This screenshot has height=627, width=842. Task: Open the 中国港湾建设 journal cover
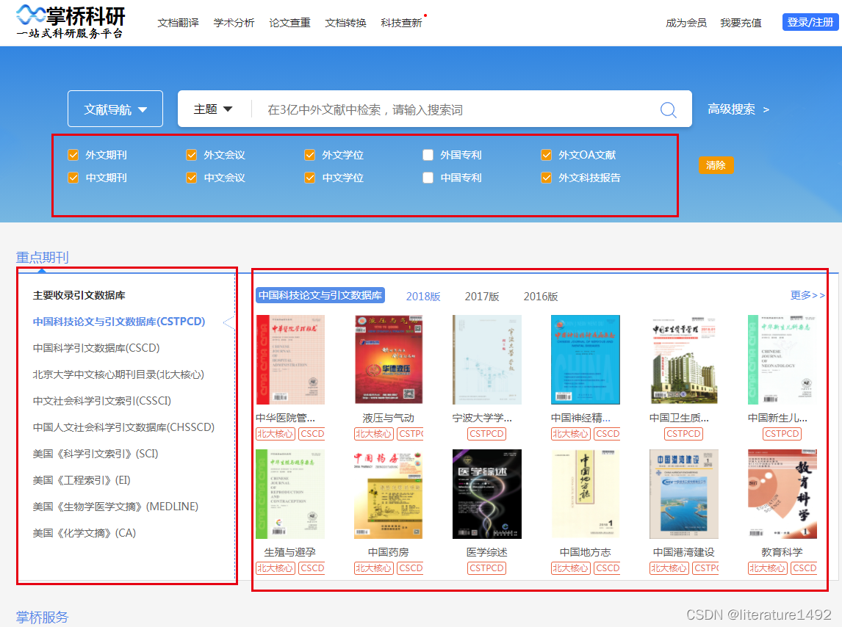[683, 494]
